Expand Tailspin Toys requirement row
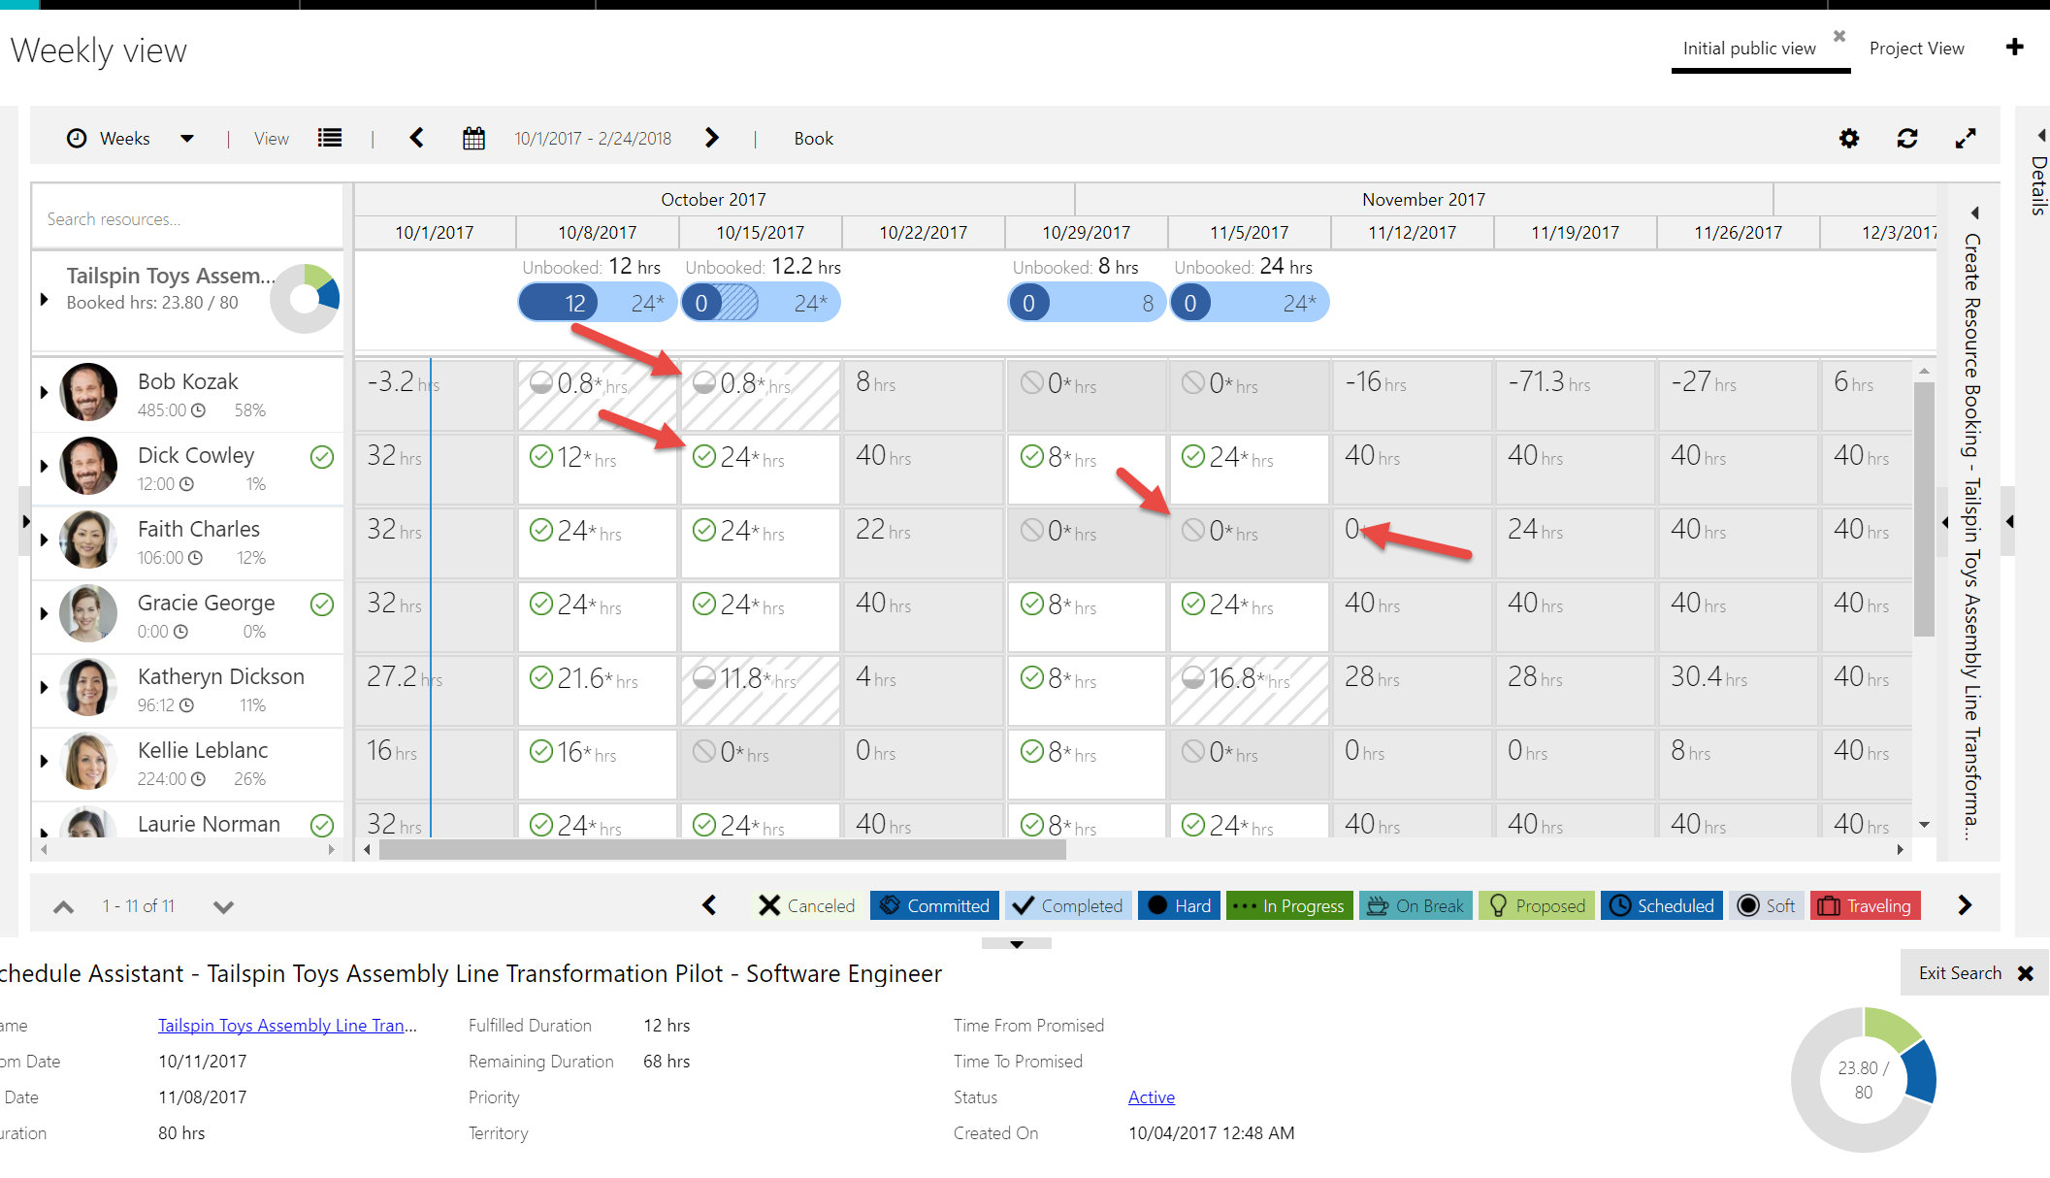This screenshot has height=1178, width=2050. click(44, 300)
